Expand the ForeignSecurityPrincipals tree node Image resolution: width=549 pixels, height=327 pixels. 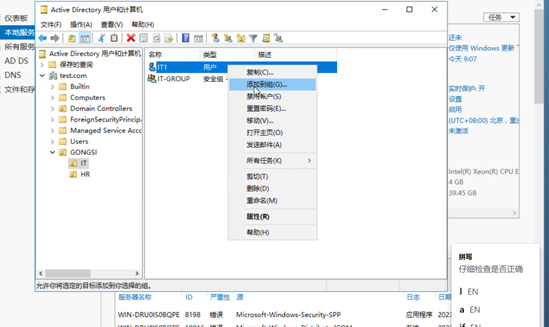53,119
